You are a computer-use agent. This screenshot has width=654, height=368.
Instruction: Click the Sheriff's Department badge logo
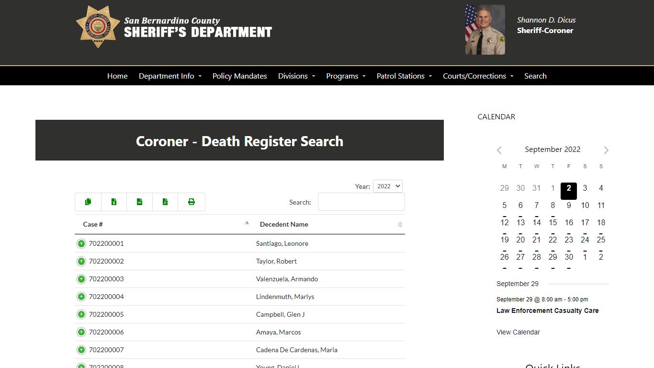pos(98,27)
